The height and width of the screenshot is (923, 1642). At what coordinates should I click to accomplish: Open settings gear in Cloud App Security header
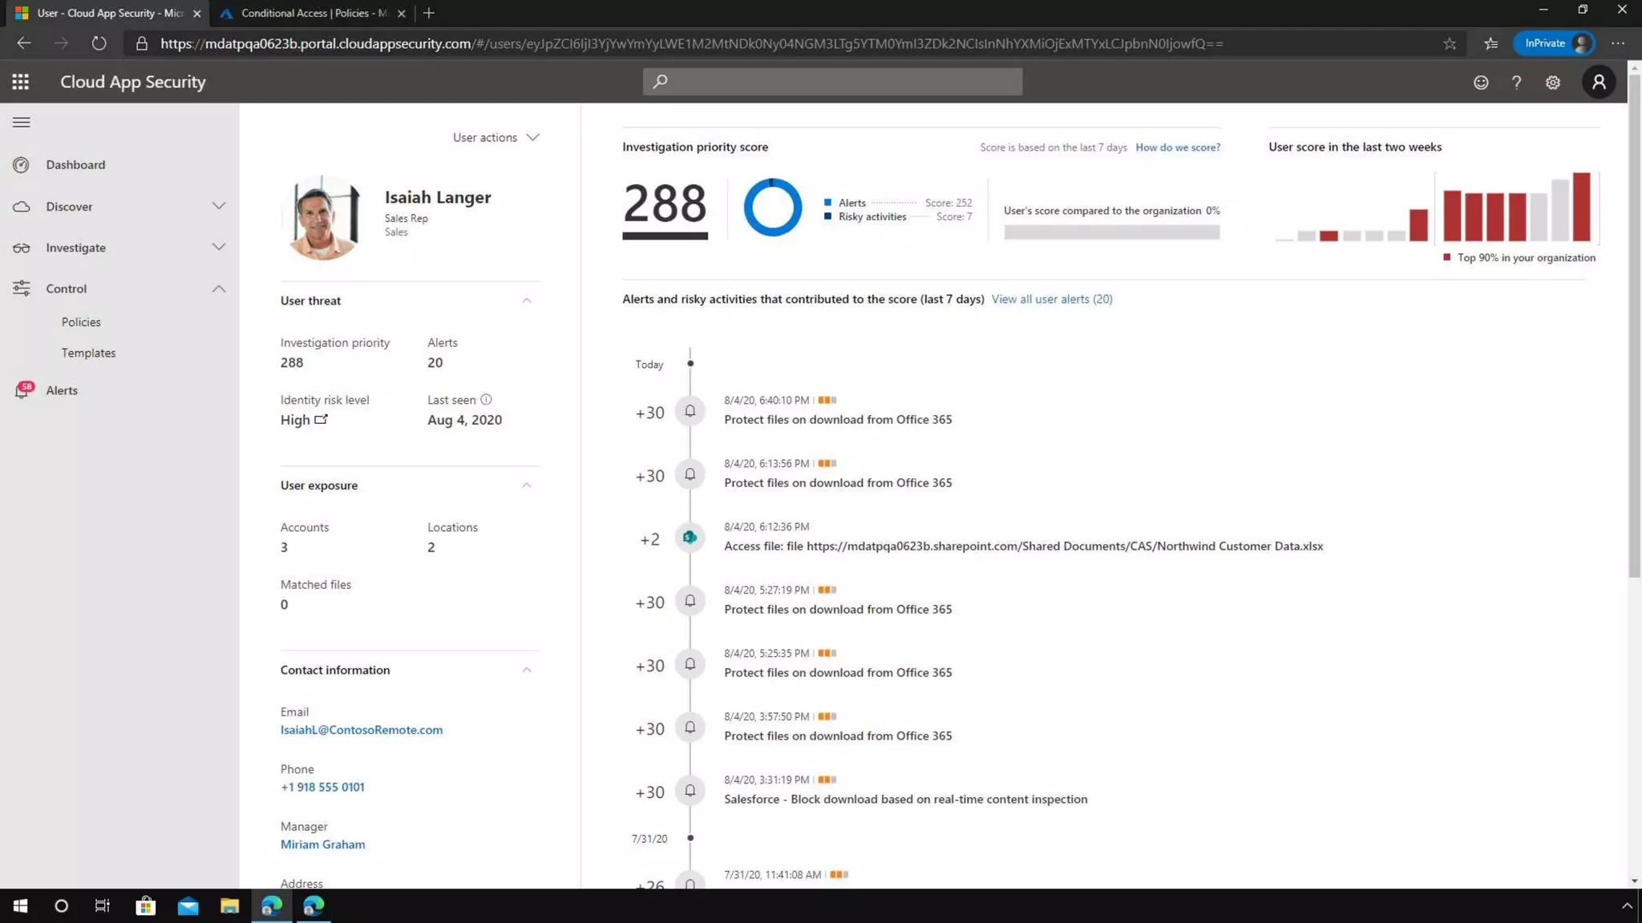pos(1553,83)
